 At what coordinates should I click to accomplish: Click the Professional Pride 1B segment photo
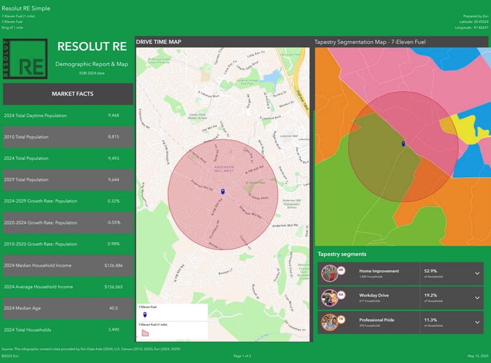click(328, 322)
